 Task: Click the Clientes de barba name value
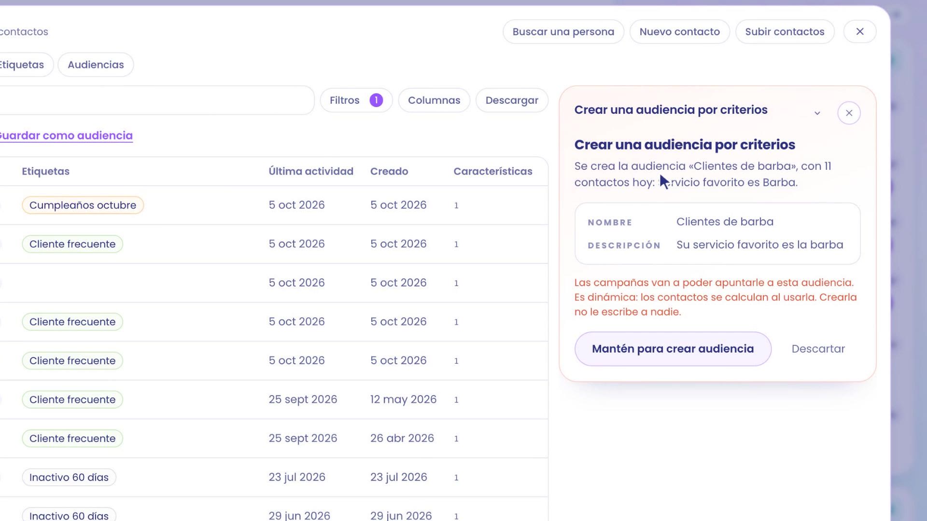(x=725, y=221)
